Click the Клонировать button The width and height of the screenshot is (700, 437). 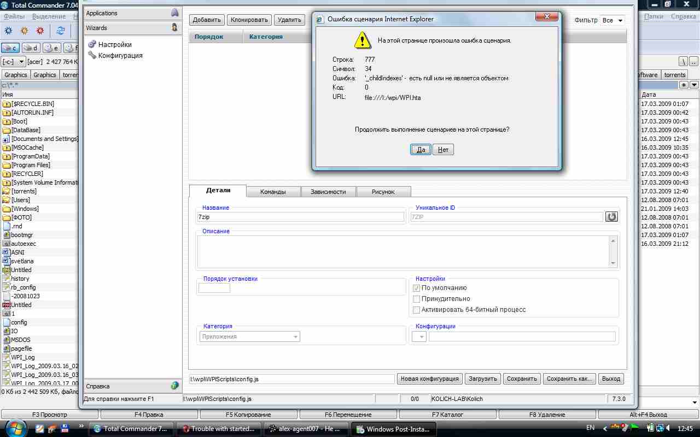tap(249, 20)
